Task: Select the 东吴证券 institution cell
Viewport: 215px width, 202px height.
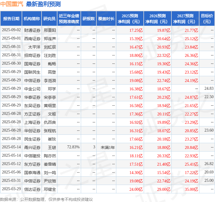Action: point(32,106)
